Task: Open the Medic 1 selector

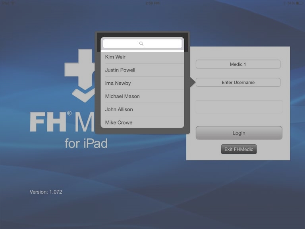Action: click(x=238, y=64)
